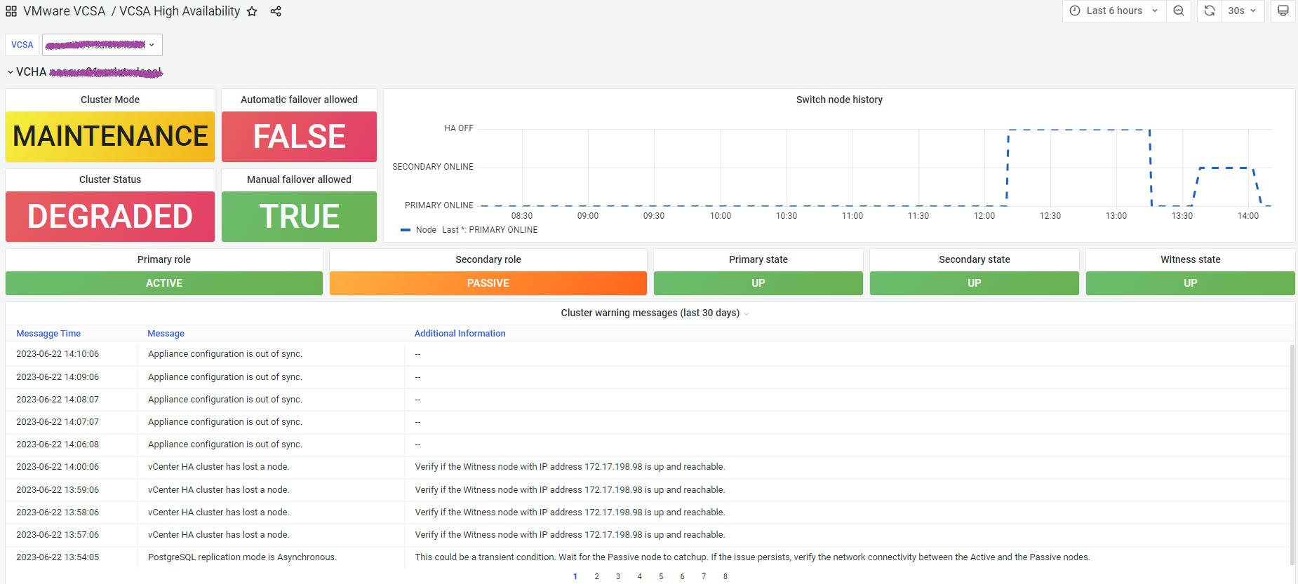Image resolution: width=1298 pixels, height=584 pixels.
Task: Click the Cluster Status panel title
Action: 110,179
